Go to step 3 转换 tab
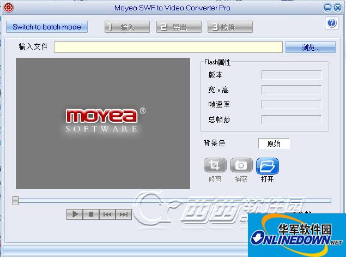The width and height of the screenshot is (346, 257). pyautogui.click(x=230, y=27)
